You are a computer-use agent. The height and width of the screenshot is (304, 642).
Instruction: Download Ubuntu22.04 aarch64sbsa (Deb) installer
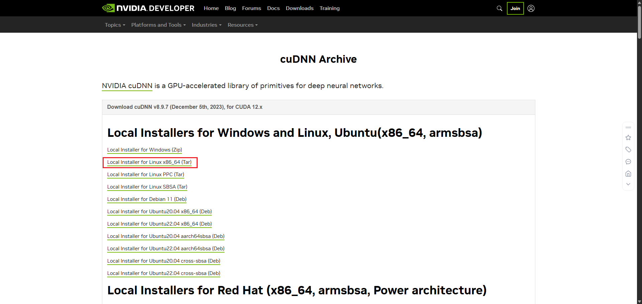pyautogui.click(x=166, y=249)
